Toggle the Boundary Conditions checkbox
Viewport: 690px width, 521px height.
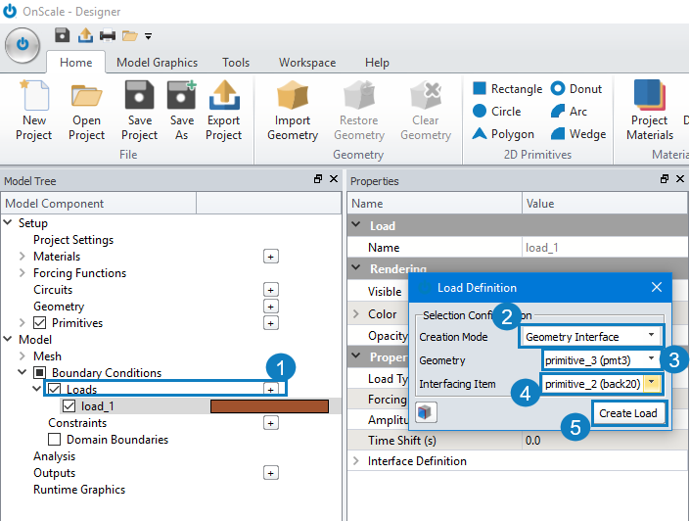pos(39,373)
